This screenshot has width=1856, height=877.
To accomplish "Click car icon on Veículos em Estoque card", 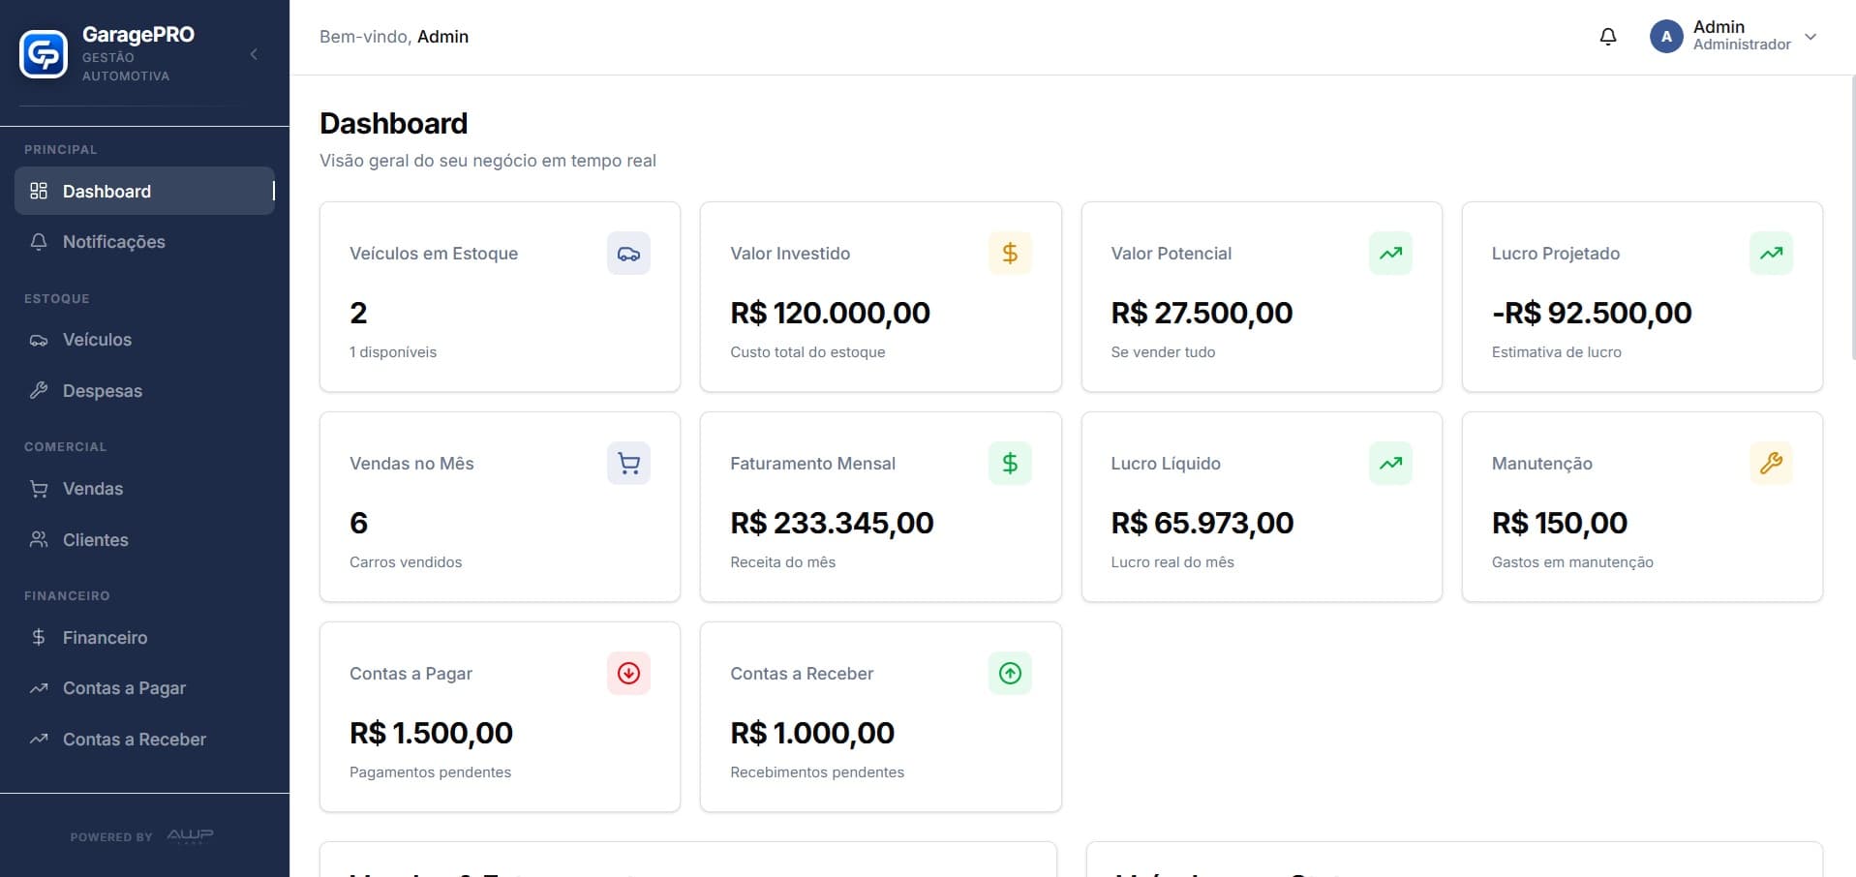I will click(628, 254).
